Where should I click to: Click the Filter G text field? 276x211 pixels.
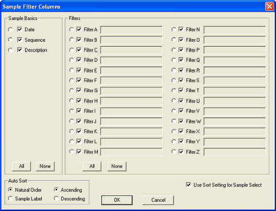131,91
